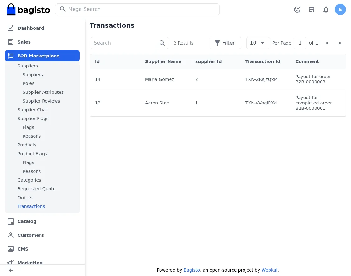The width and height of the screenshot is (351, 276).
Task: Open Requested Quote page
Action: tap(36, 189)
